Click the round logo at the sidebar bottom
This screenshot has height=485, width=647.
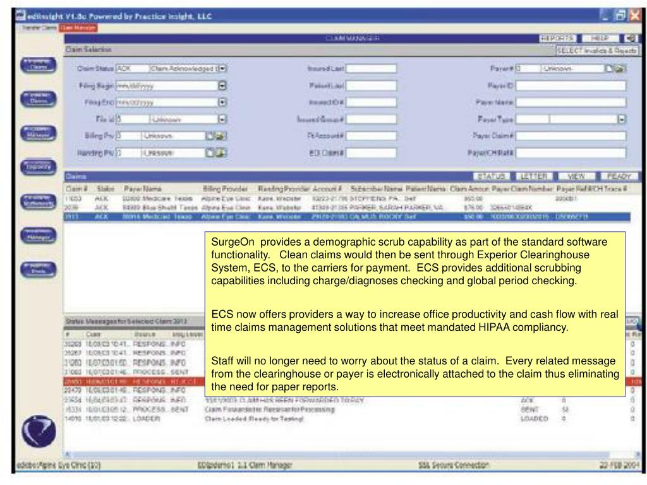click(39, 431)
